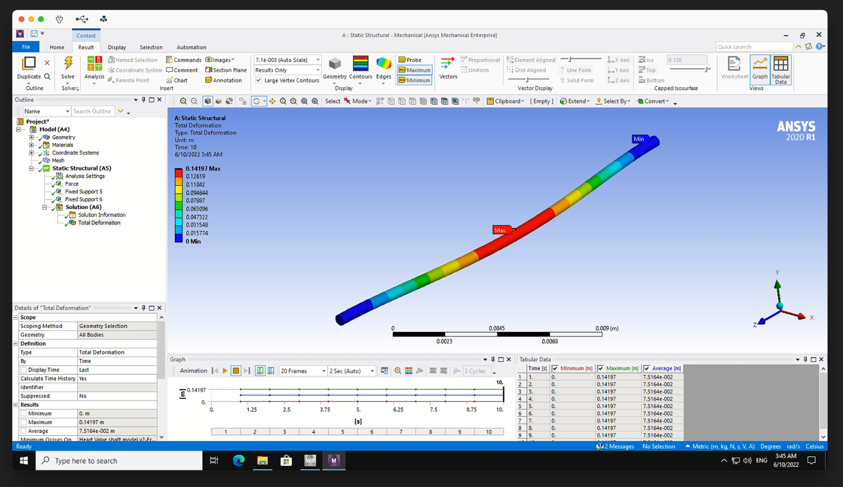Click the ISO view ball on triad

(x=780, y=306)
